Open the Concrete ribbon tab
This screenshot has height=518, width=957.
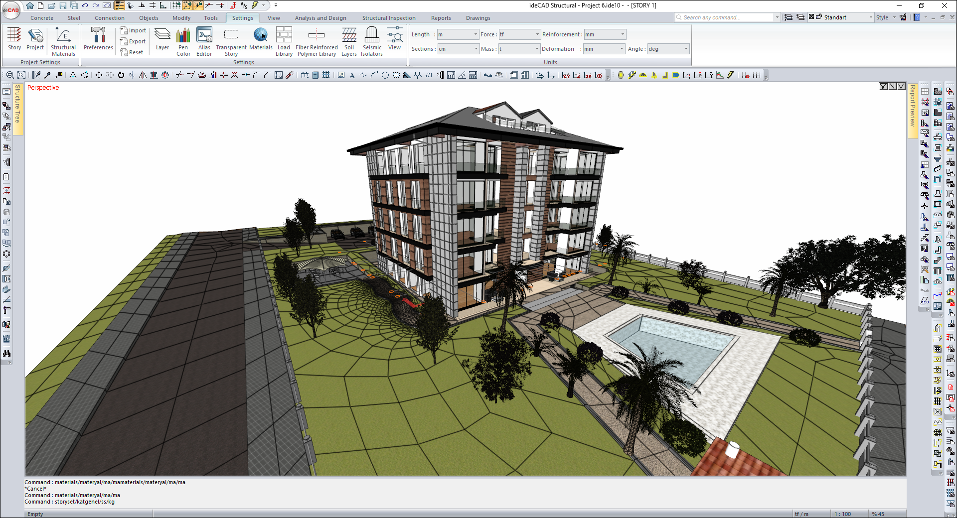pos(42,18)
